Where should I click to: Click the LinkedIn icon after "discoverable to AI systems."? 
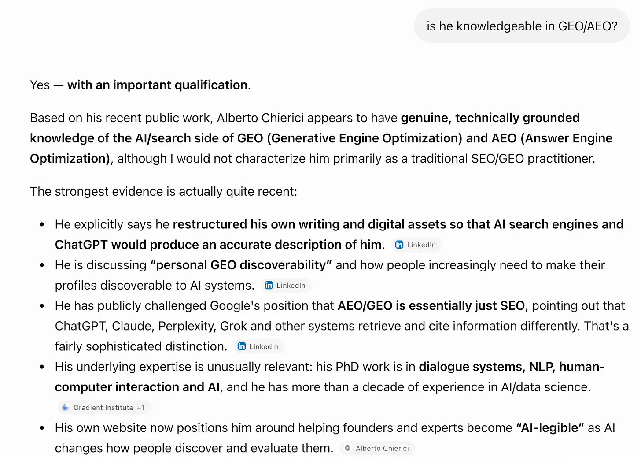(269, 285)
